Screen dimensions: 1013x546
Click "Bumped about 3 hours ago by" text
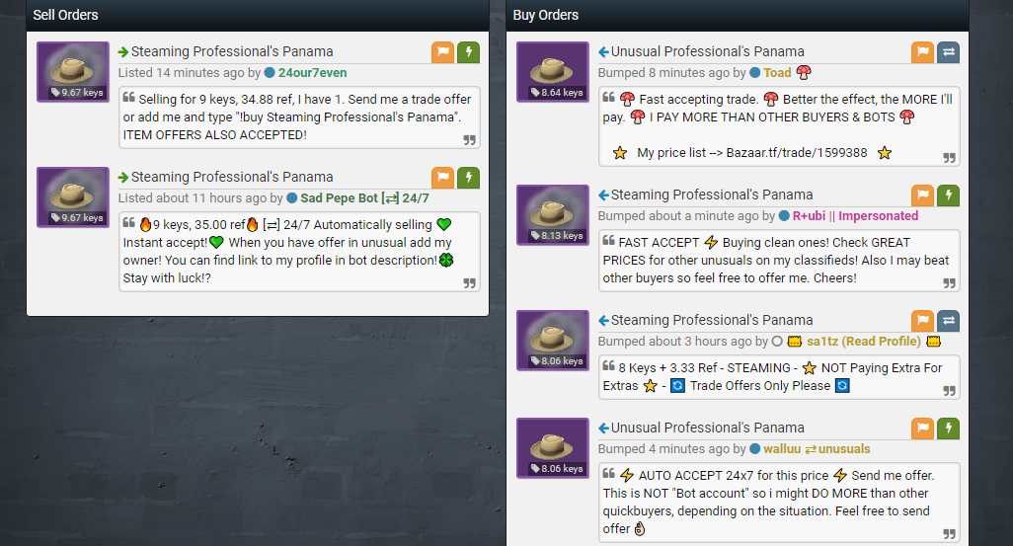(x=683, y=342)
